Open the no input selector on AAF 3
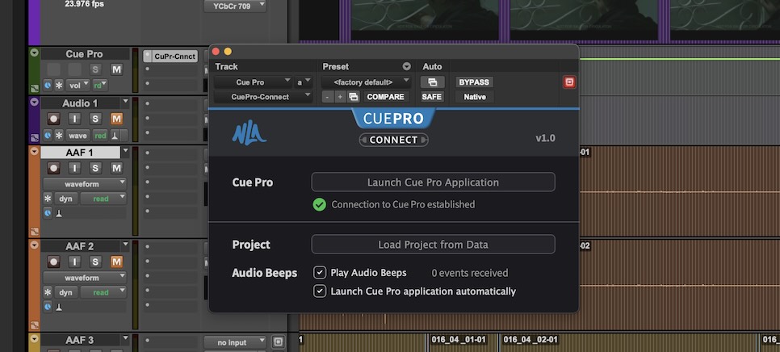The height and width of the screenshot is (352, 780). tap(235, 342)
